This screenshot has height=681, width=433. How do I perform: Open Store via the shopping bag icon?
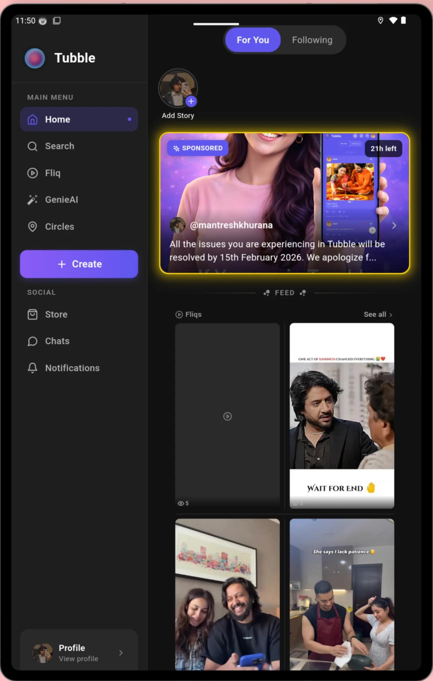point(32,314)
